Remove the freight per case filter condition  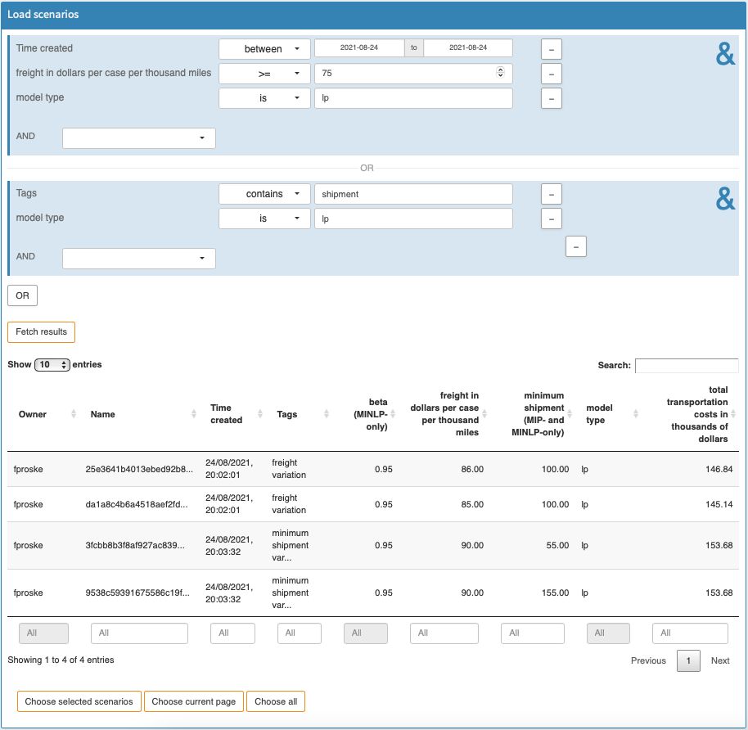point(551,73)
